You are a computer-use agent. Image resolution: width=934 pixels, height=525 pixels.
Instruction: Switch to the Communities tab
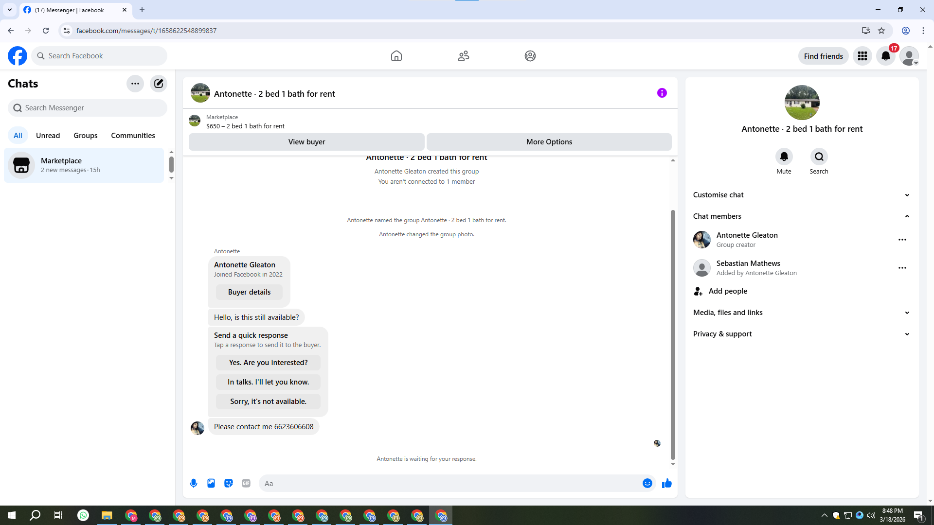pyautogui.click(x=133, y=136)
